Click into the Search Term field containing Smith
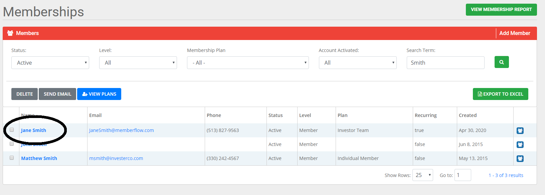Image resolution: width=545 pixels, height=195 pixels. [x=445, y=63]
